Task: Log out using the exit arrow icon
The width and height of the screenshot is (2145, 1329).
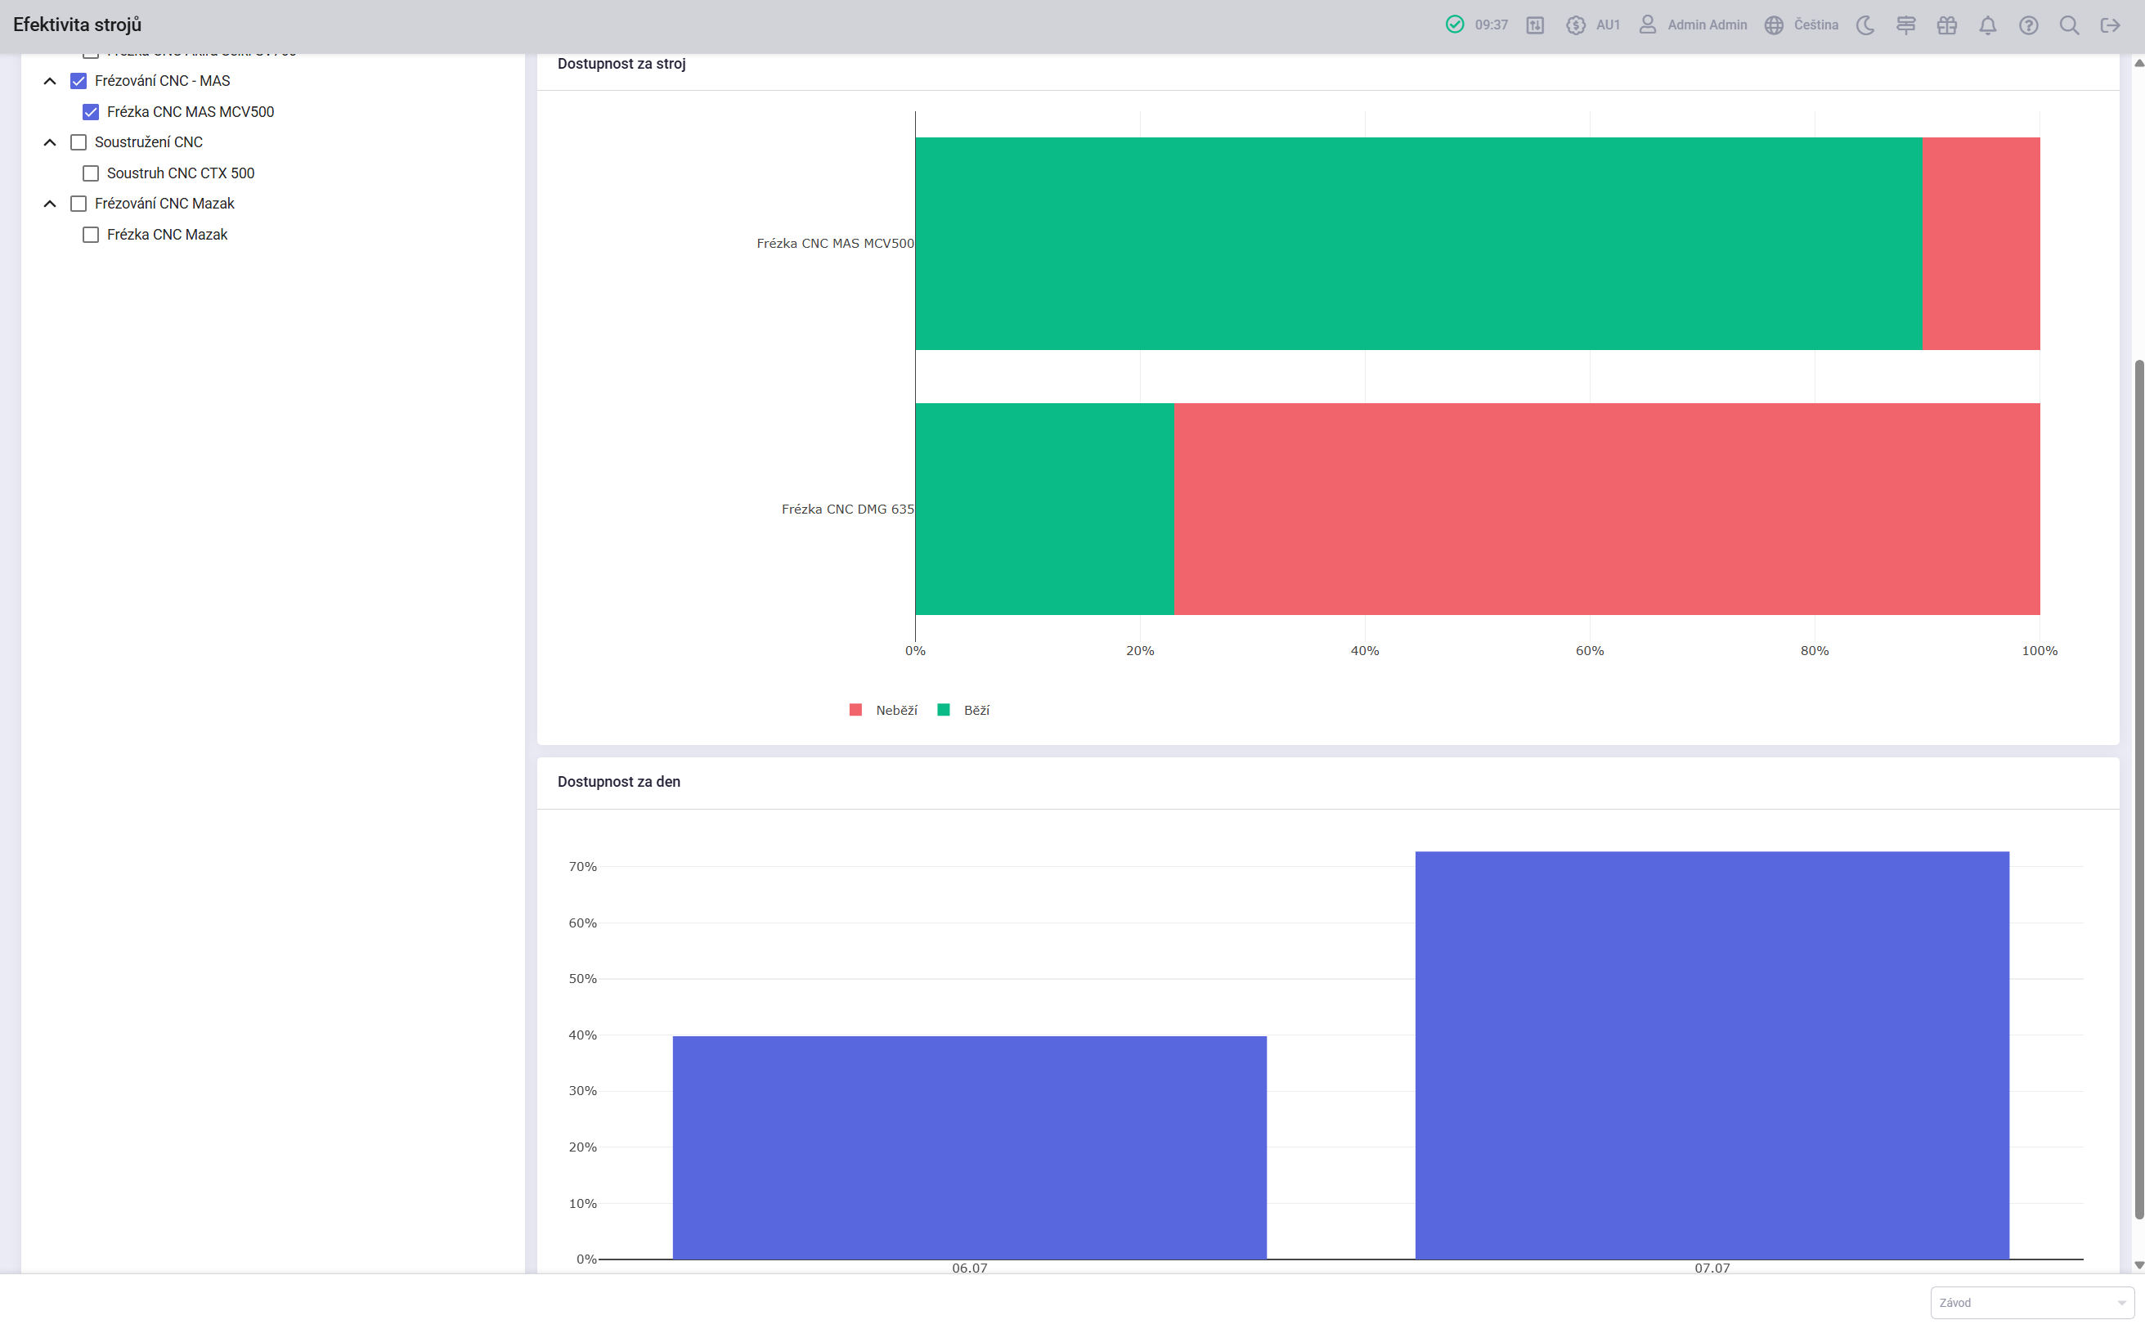Action: (x=2110, y=25)
